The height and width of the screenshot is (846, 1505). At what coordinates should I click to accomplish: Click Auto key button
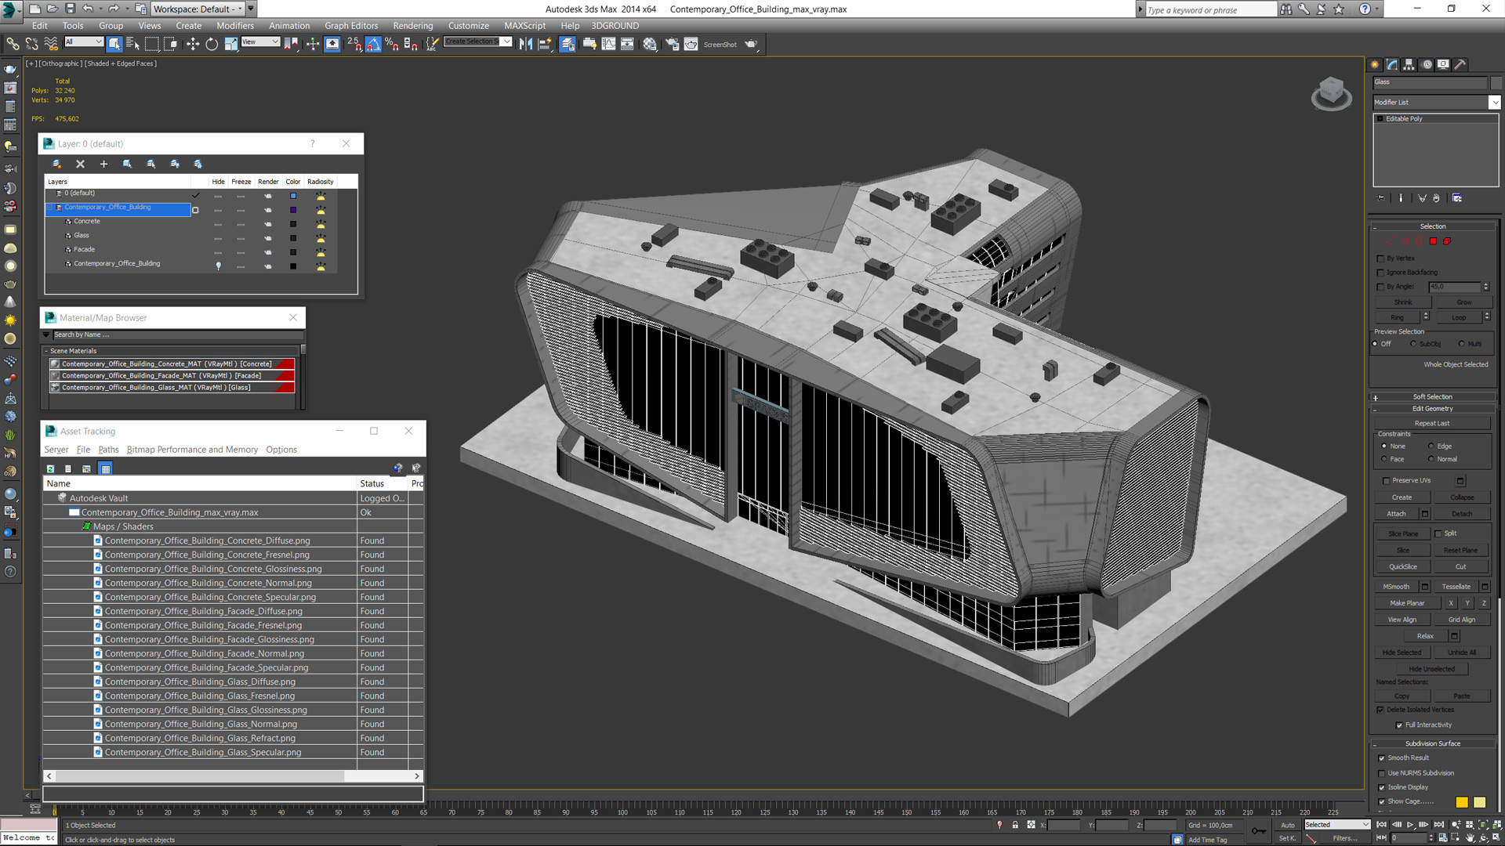click(x=1288, y=825)
